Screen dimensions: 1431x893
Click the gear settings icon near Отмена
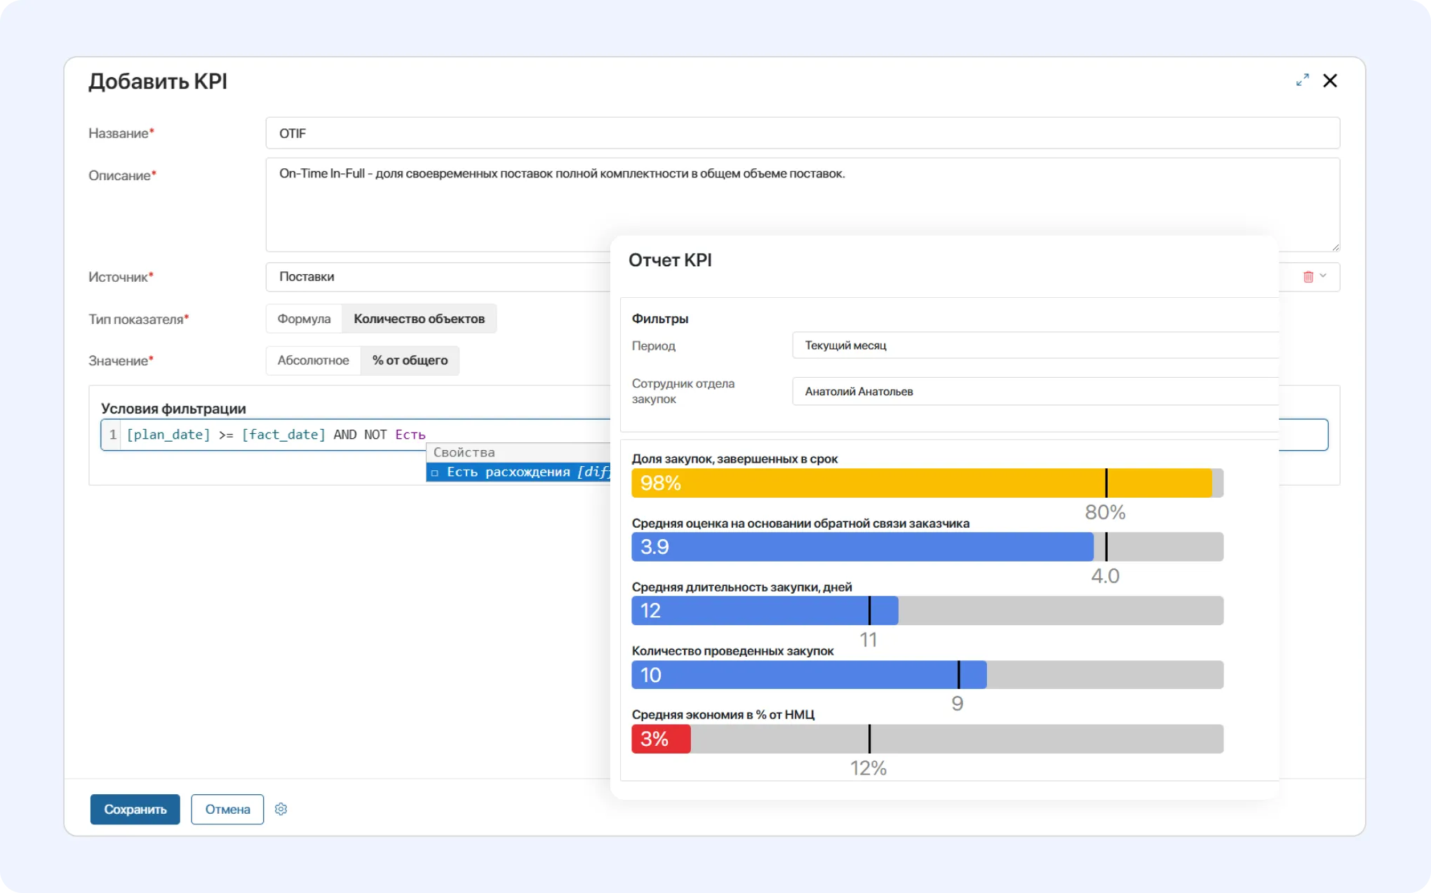pyautogui.click(x=281, y=809)
